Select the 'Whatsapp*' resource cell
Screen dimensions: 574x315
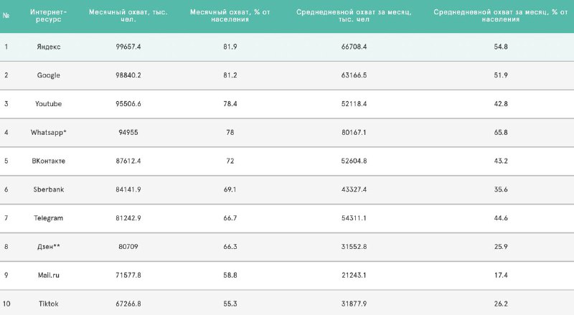point(48,132)
